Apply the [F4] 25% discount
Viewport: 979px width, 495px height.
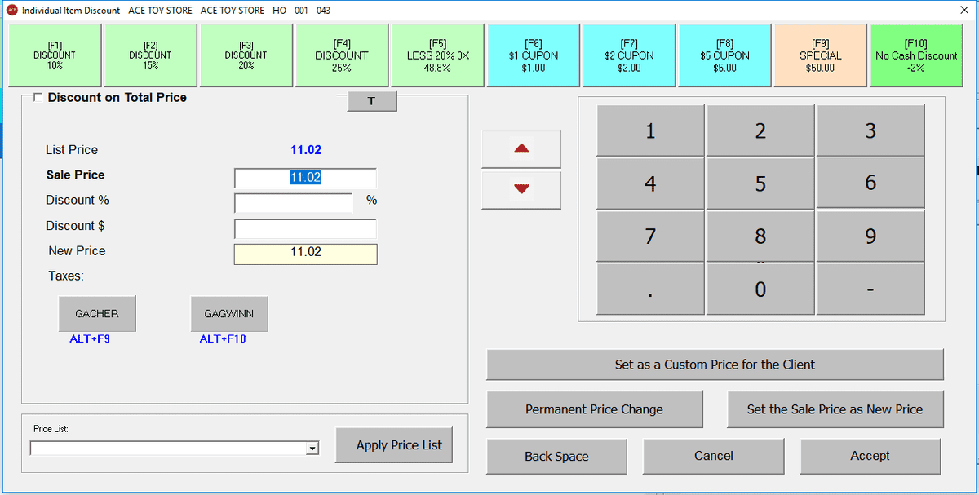pyautogui.click(x=341, y=55)
